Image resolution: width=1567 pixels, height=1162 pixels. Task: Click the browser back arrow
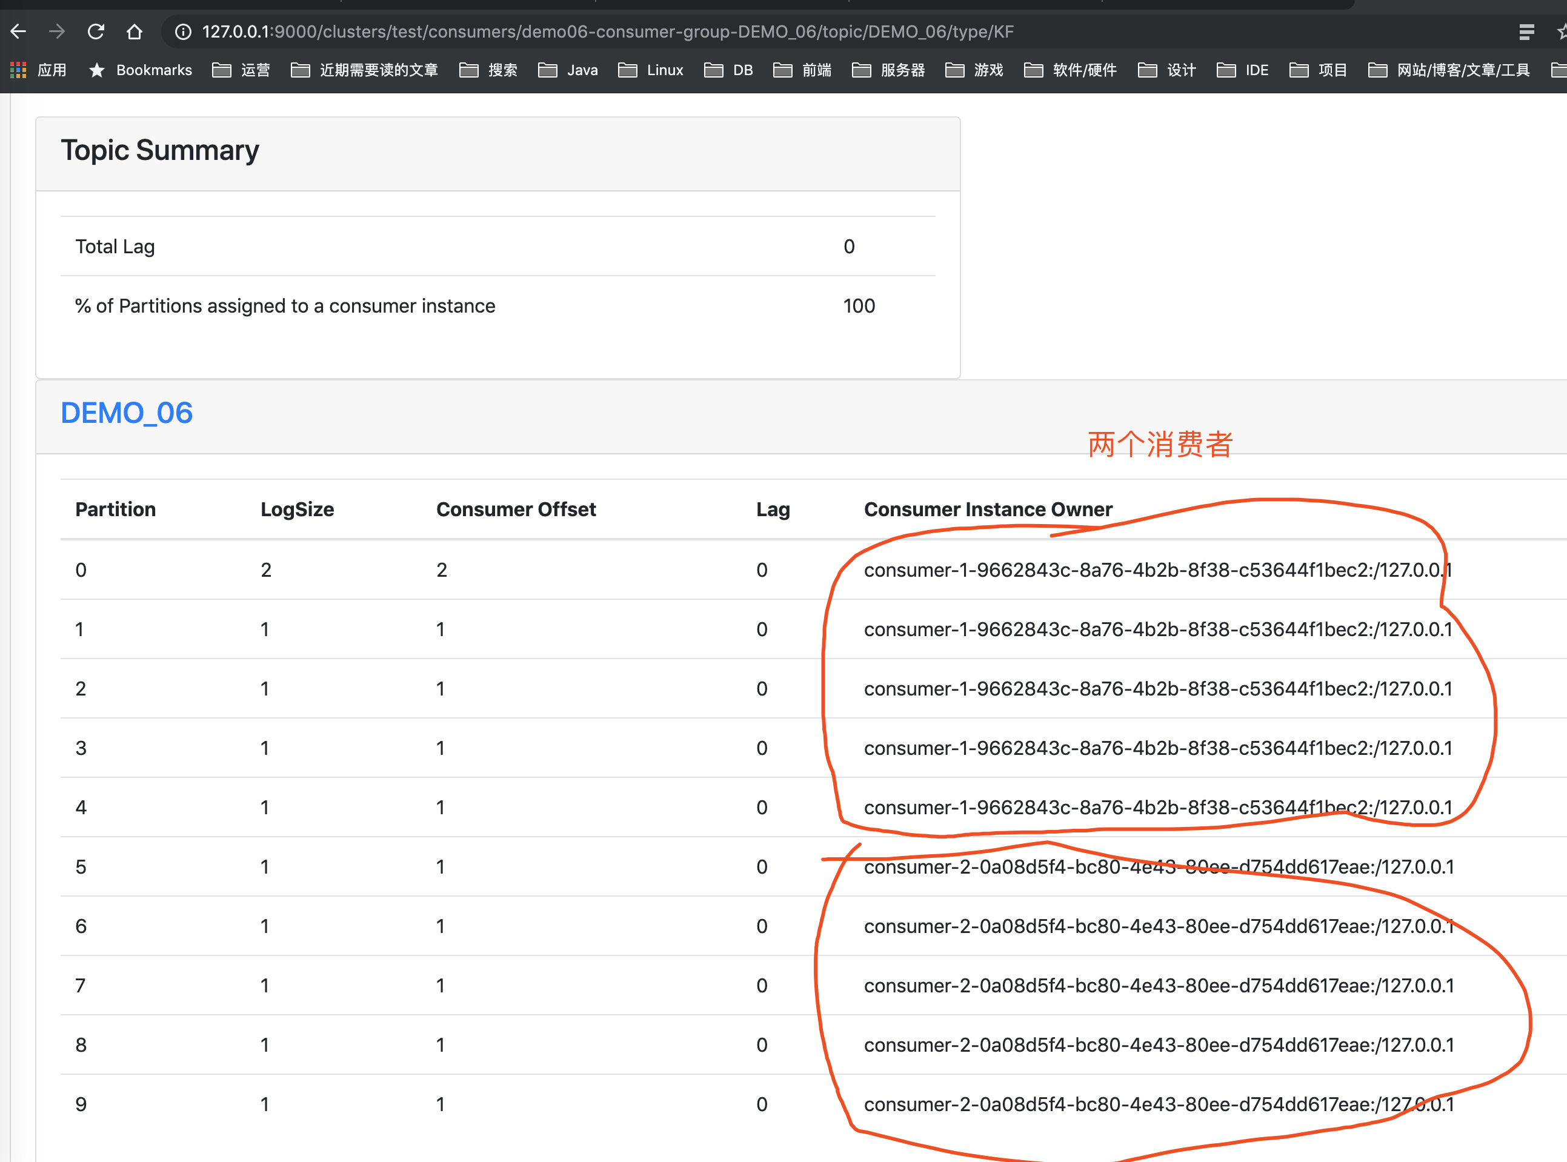tap(18, 32)
